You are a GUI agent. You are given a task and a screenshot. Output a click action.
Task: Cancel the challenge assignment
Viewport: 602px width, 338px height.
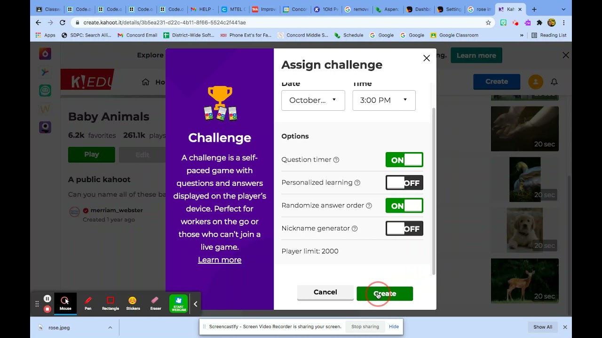coord(325,292)
